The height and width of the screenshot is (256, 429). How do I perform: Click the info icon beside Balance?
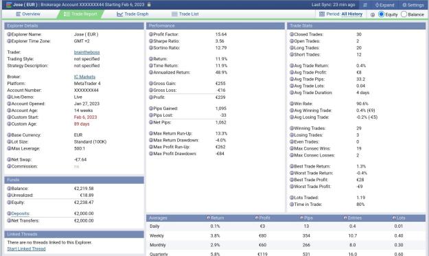point(9,189)
